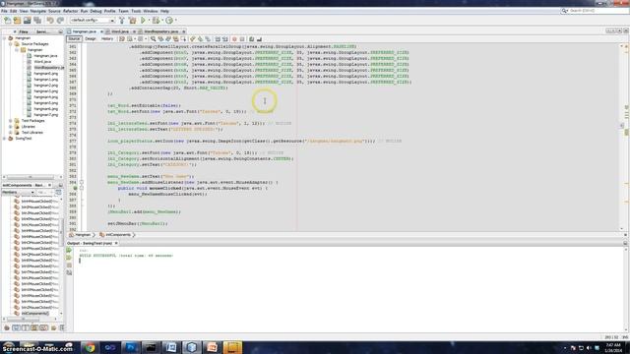630x354 pixels.
Task: Open the default config dropdown
Action: tap(93, 20)
